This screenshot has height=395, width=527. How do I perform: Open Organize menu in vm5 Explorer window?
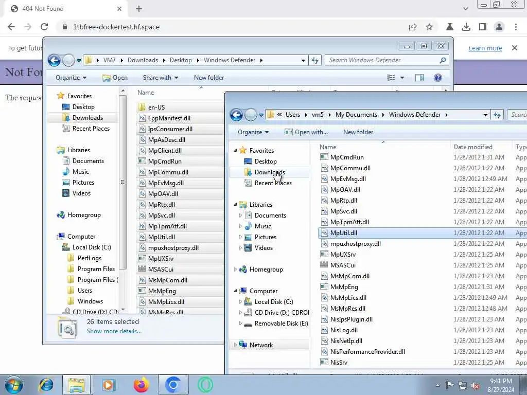click(x=253, y=132)
